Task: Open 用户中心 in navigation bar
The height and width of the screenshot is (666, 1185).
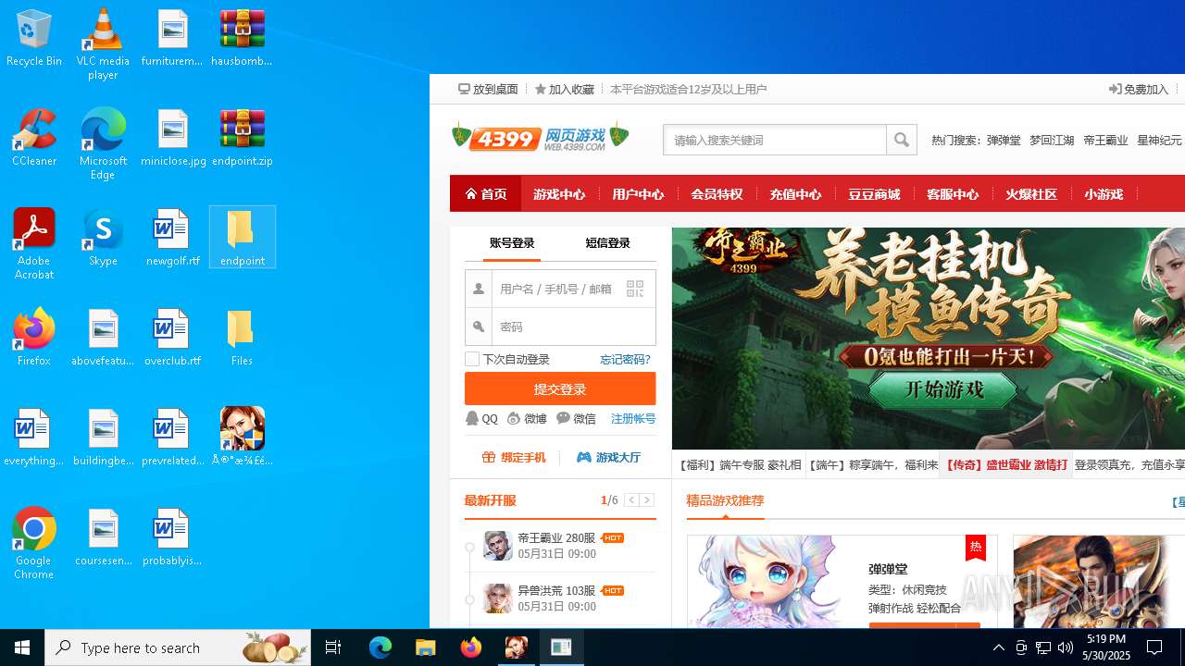Action: tap(638, 193)
